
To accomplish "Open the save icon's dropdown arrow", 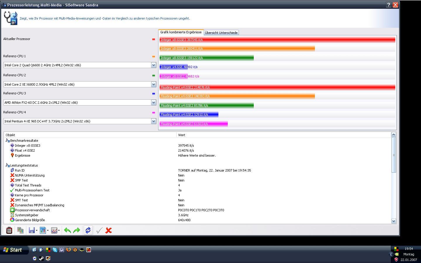I will (x=37, y=231).
